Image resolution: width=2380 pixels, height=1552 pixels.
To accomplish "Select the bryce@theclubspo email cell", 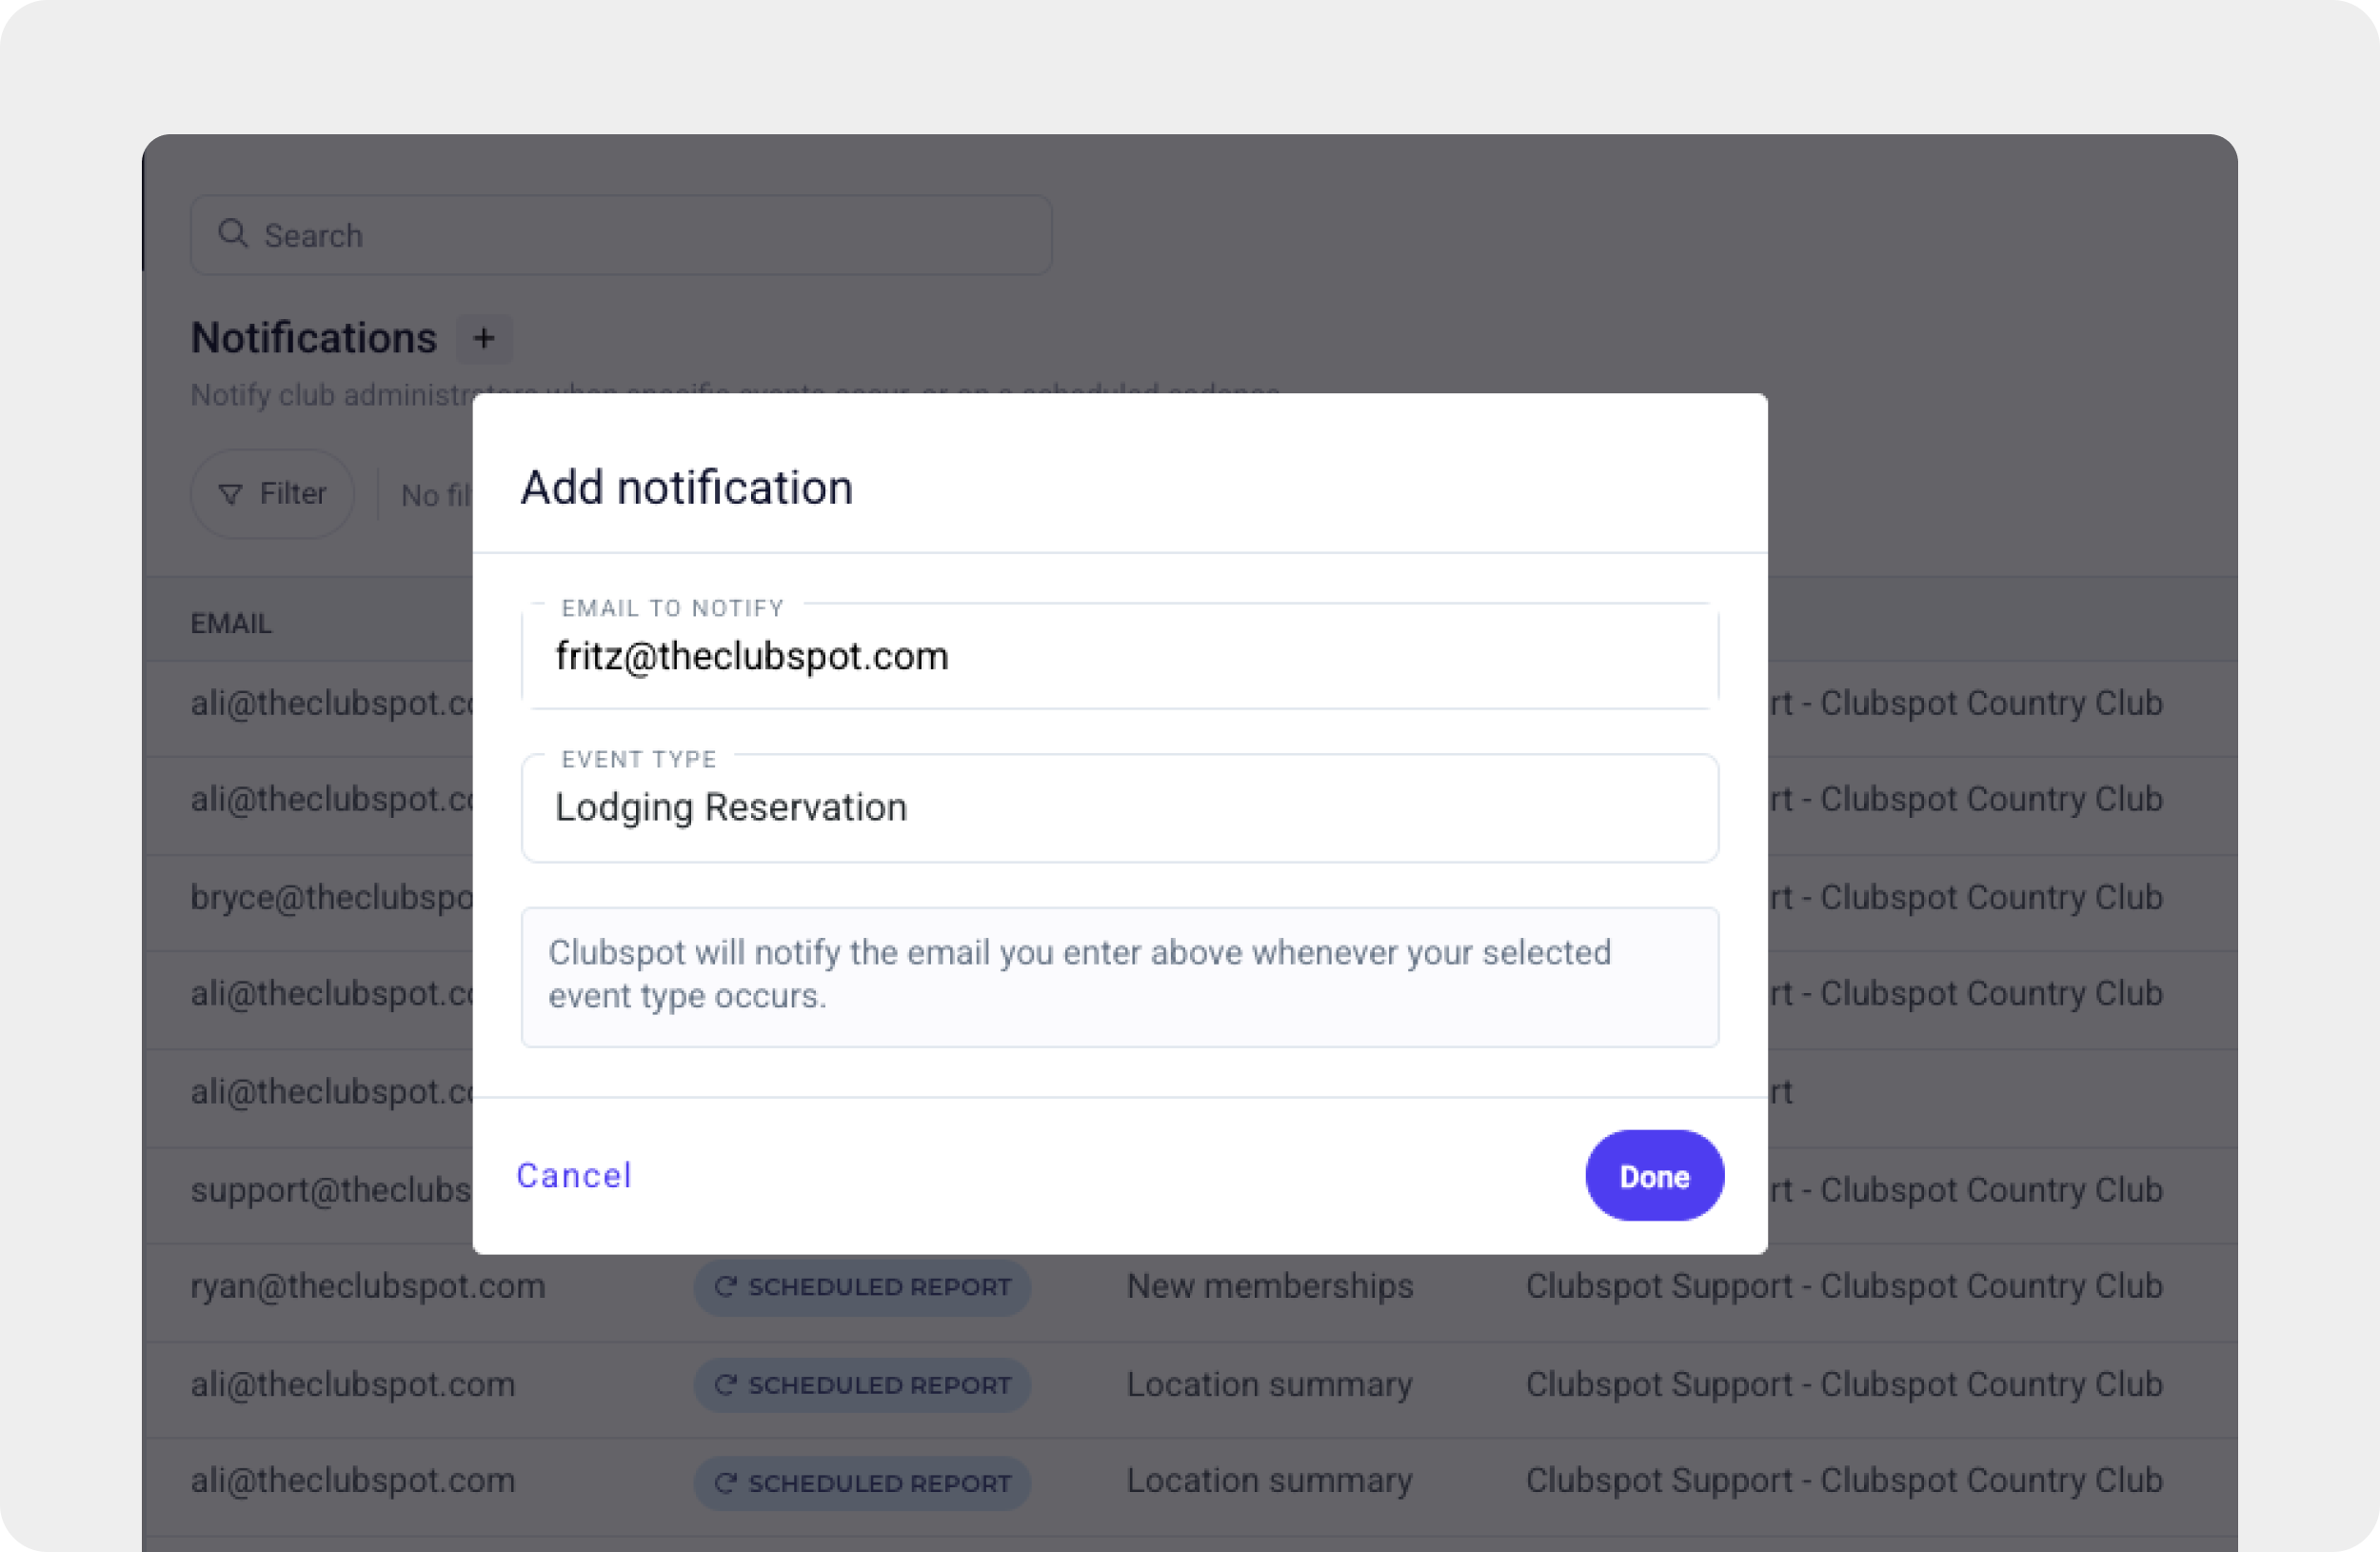I will point(331,897).
